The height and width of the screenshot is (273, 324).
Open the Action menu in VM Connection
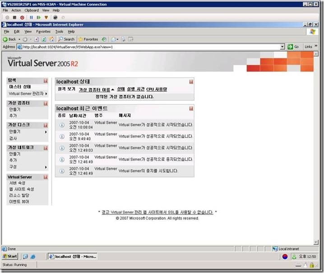pos(16,10)
